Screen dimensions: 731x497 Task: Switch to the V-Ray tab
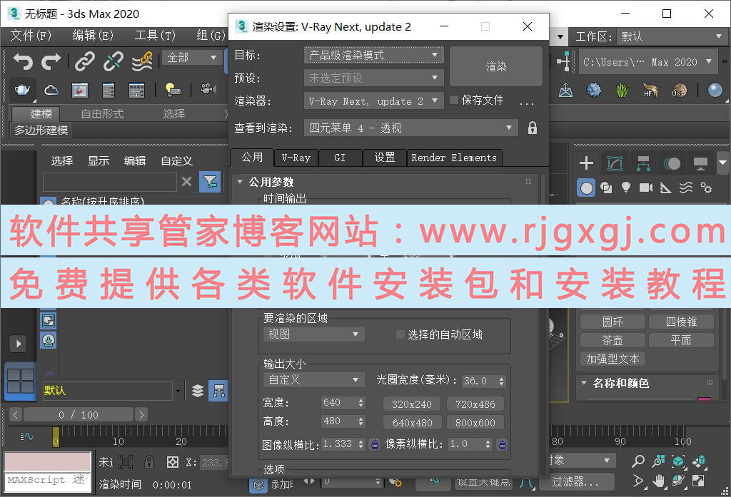tap(296, 158)
